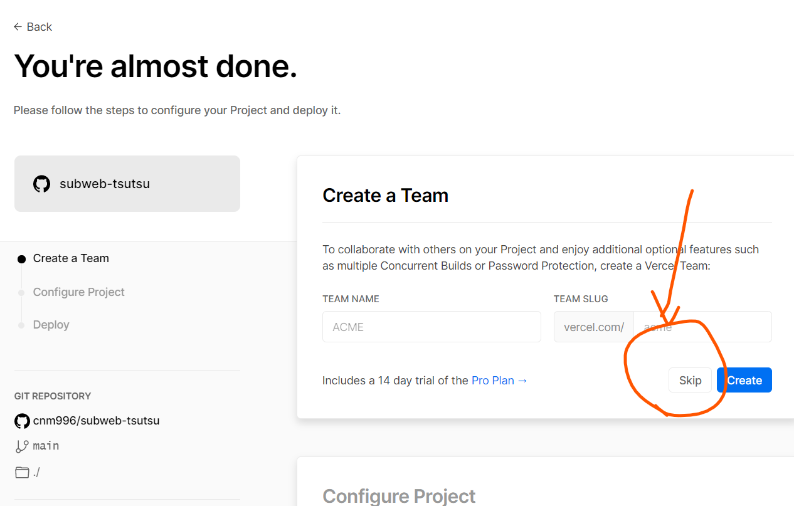Open the cnm996/subweb-tsutsu repository link
794x506 pixels.
(x=96, y=421)
